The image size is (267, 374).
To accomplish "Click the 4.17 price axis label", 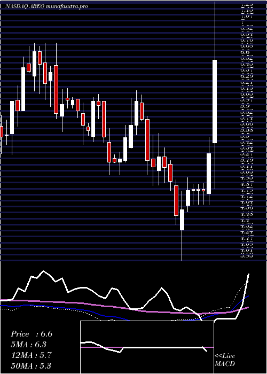I will [x=247, y=238].
